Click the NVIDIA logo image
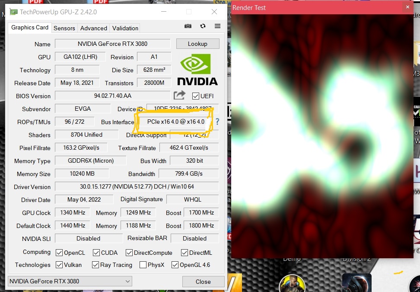 (x=197, y=70)
